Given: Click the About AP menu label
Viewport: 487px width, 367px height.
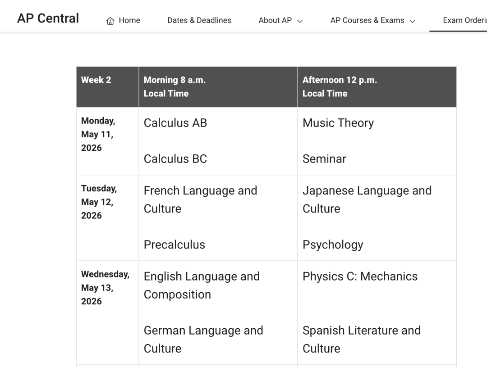Looking at the screenshot, I should (275, 20).
